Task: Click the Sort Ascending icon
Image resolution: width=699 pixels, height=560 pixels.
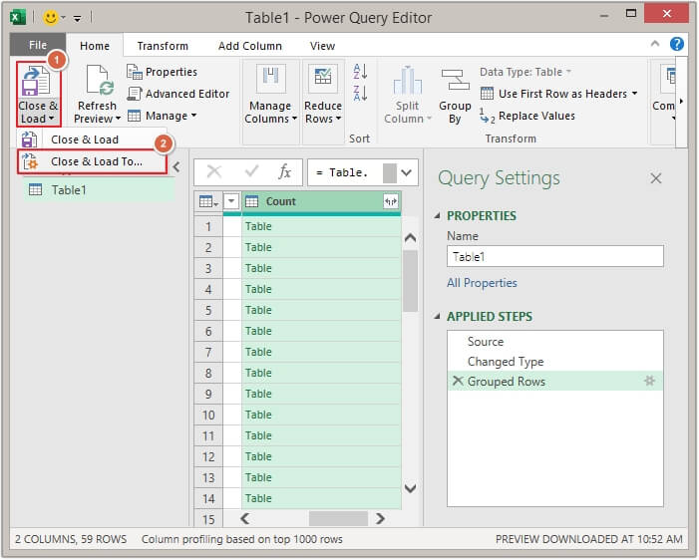Action: point(360,72)
